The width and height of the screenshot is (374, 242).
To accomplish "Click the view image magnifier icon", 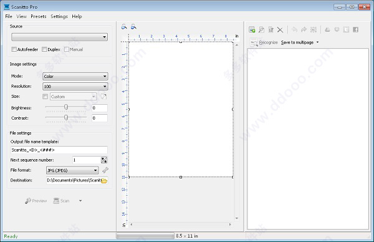I will [x=261, y=29].
